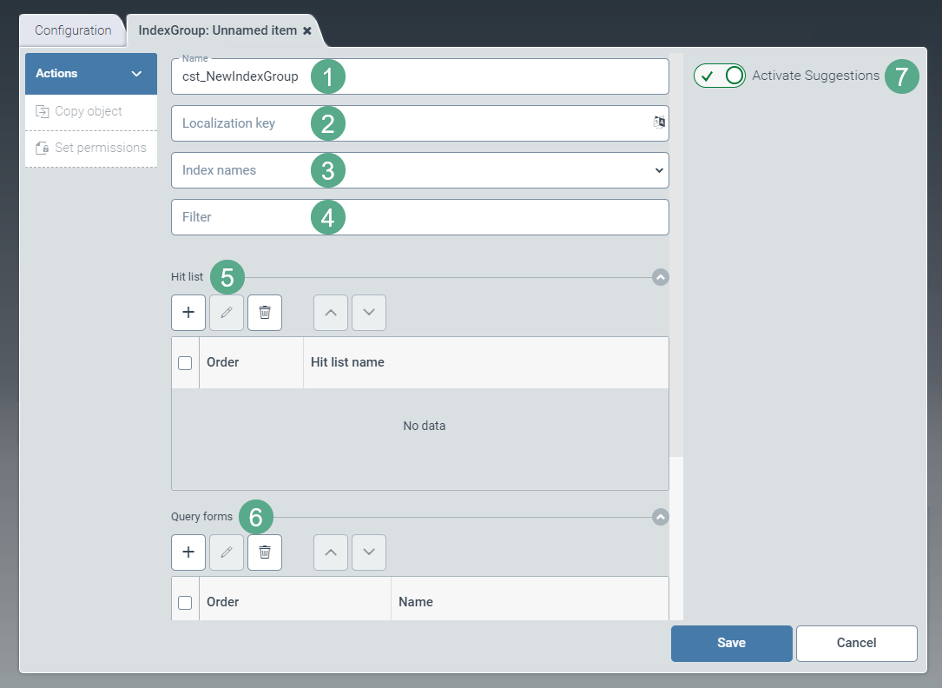
Task: Move Hit list entry up with arrow
Action: pos(331,313)
